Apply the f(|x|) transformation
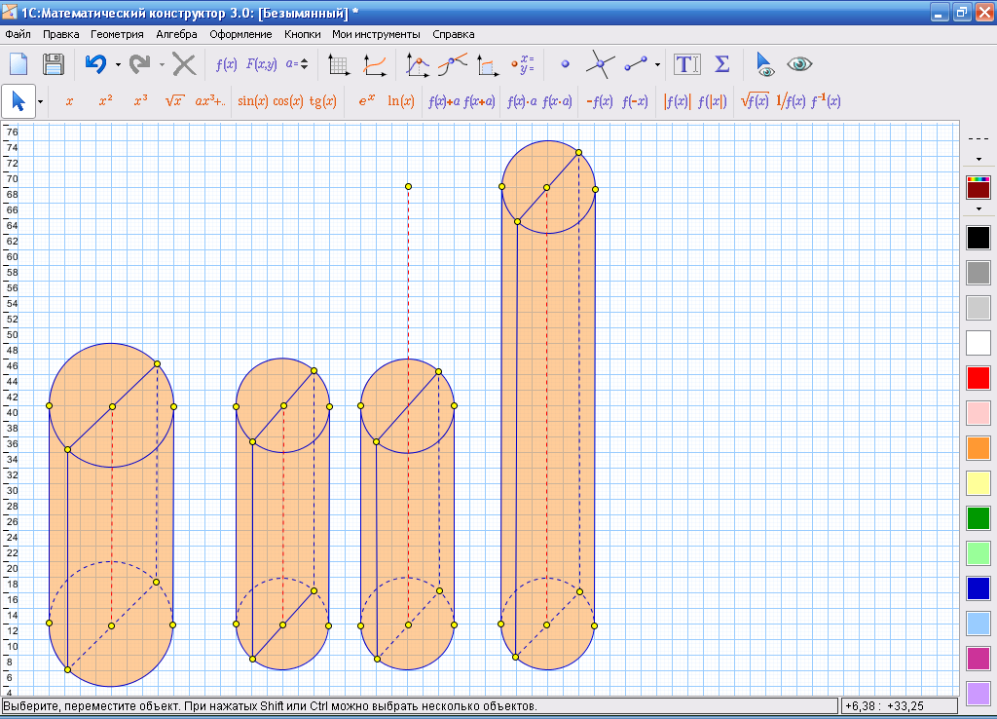The image size is (997, 719). pyautogui.click(x=712, y=101)
